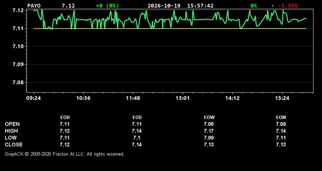This screenshot has height=171, width=322.
Task: Click the 14:12 time axis label
Action: pyautogui.click(x=232, y=98)
